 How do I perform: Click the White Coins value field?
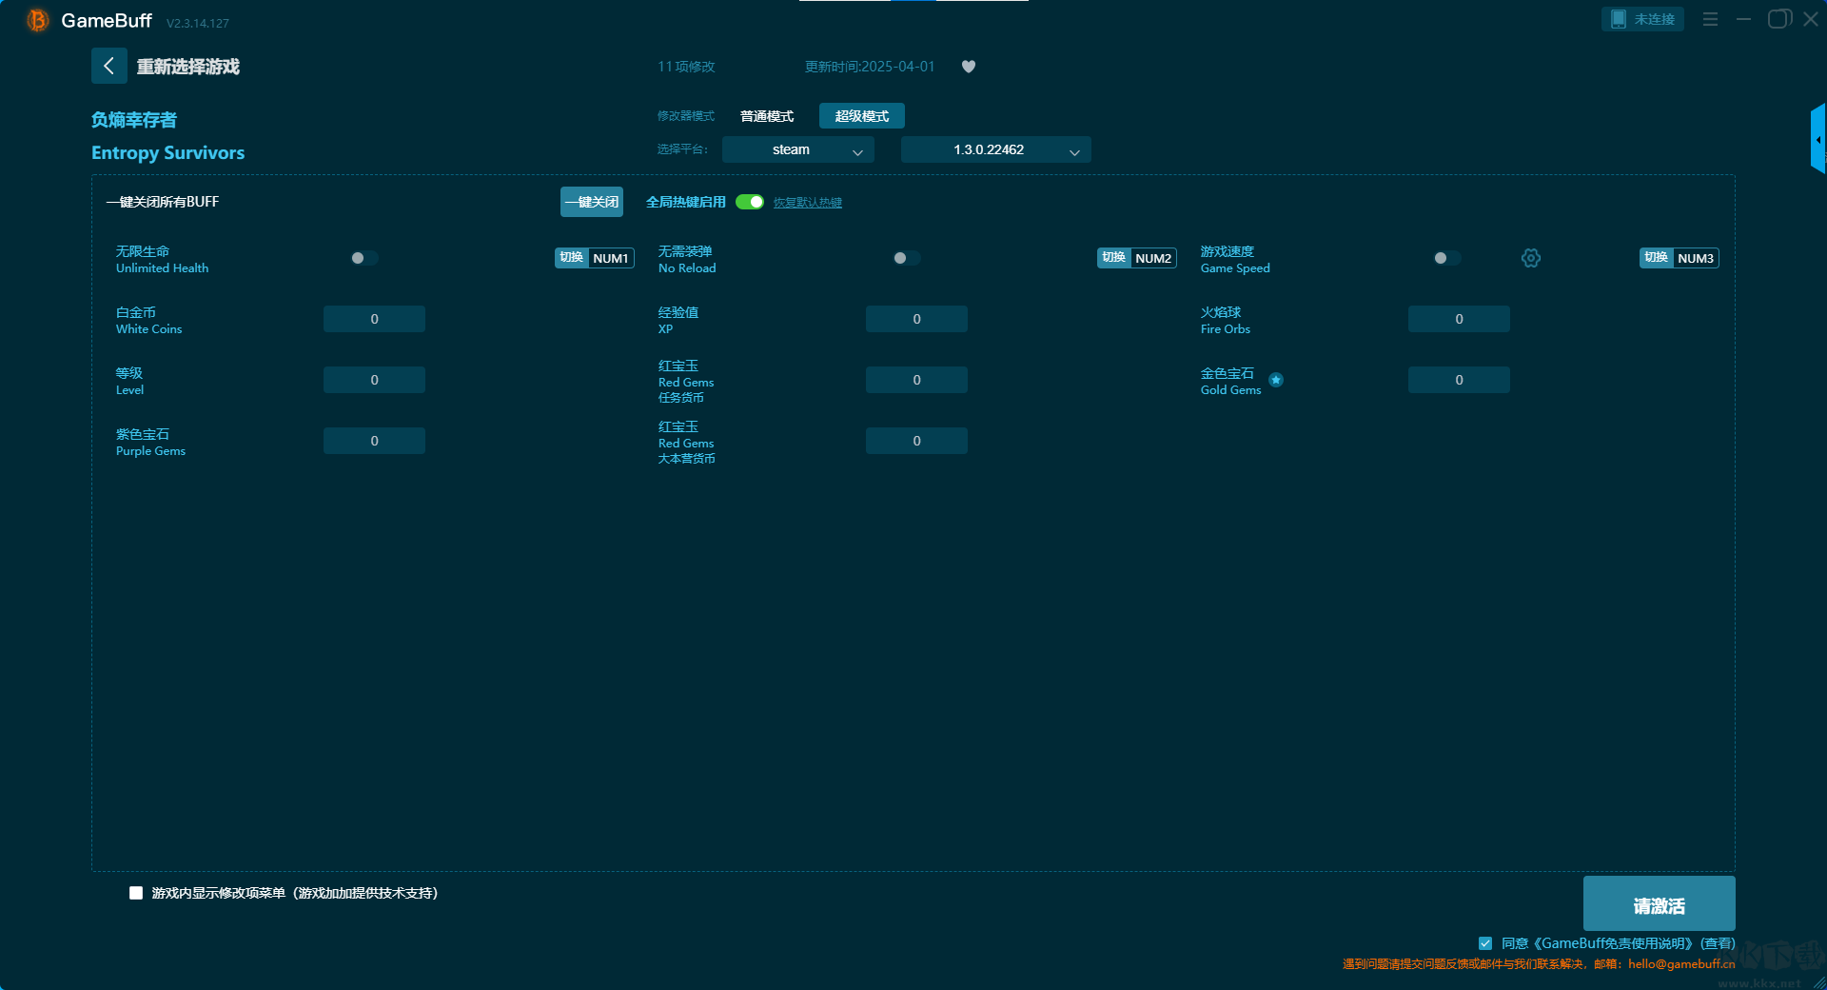(x=374, y=319)
